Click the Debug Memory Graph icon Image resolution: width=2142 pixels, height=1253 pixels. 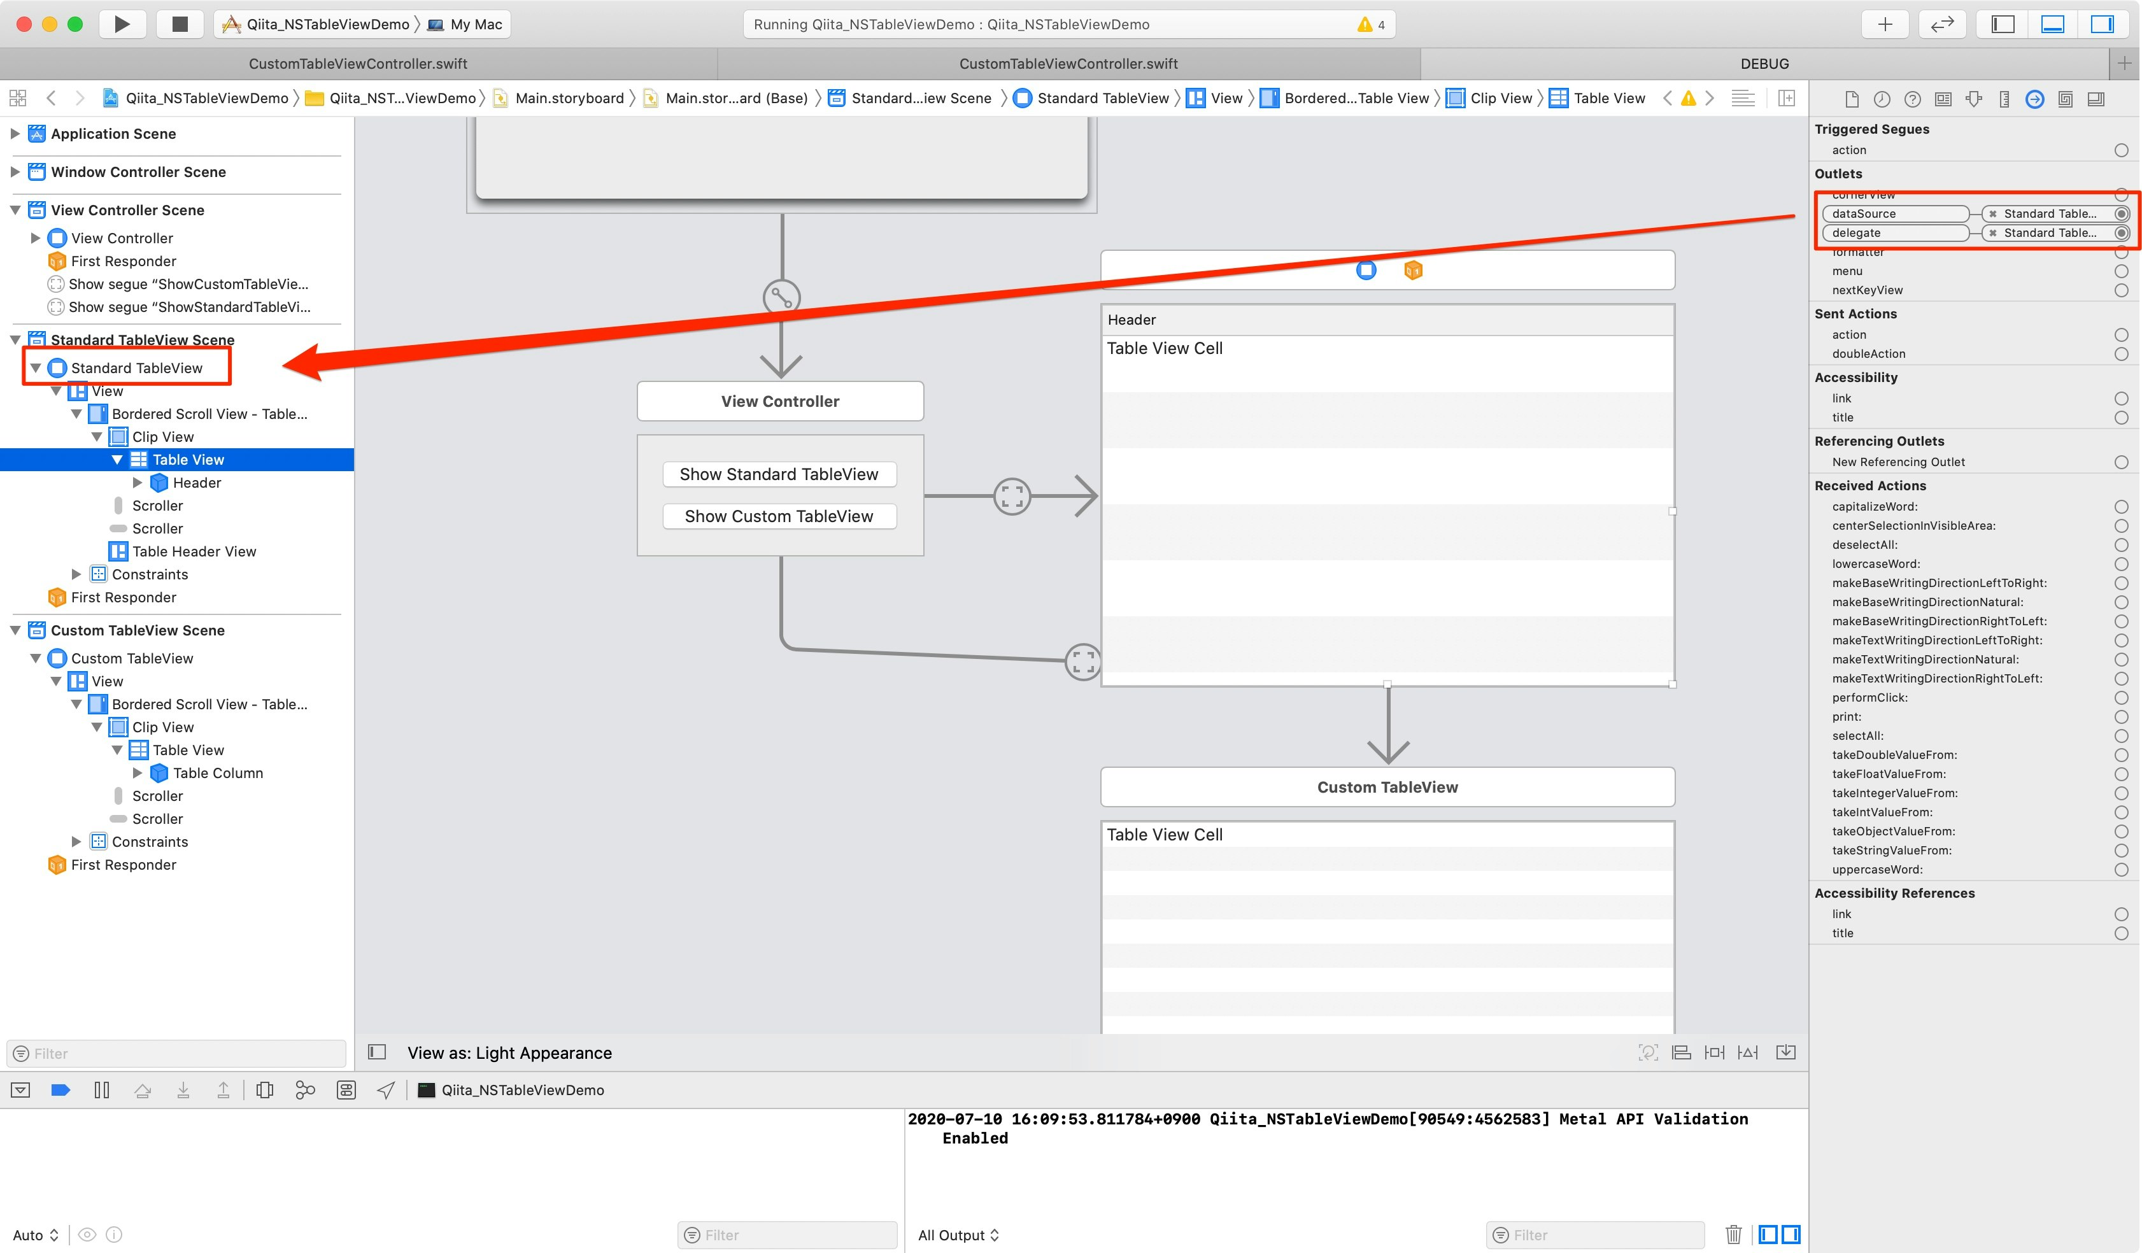(x=305, y=1090)
